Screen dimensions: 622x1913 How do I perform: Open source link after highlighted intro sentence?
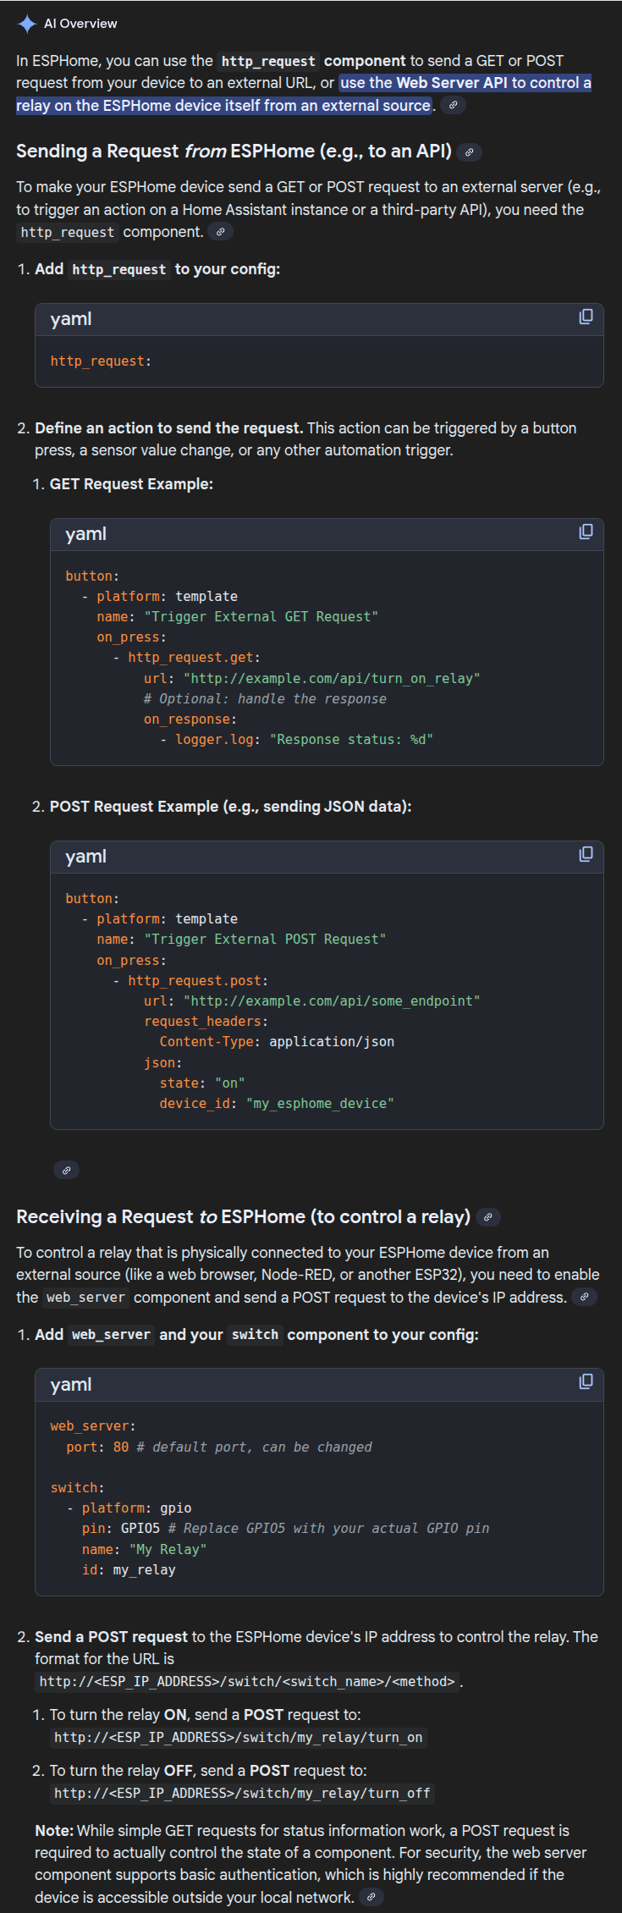454,105
